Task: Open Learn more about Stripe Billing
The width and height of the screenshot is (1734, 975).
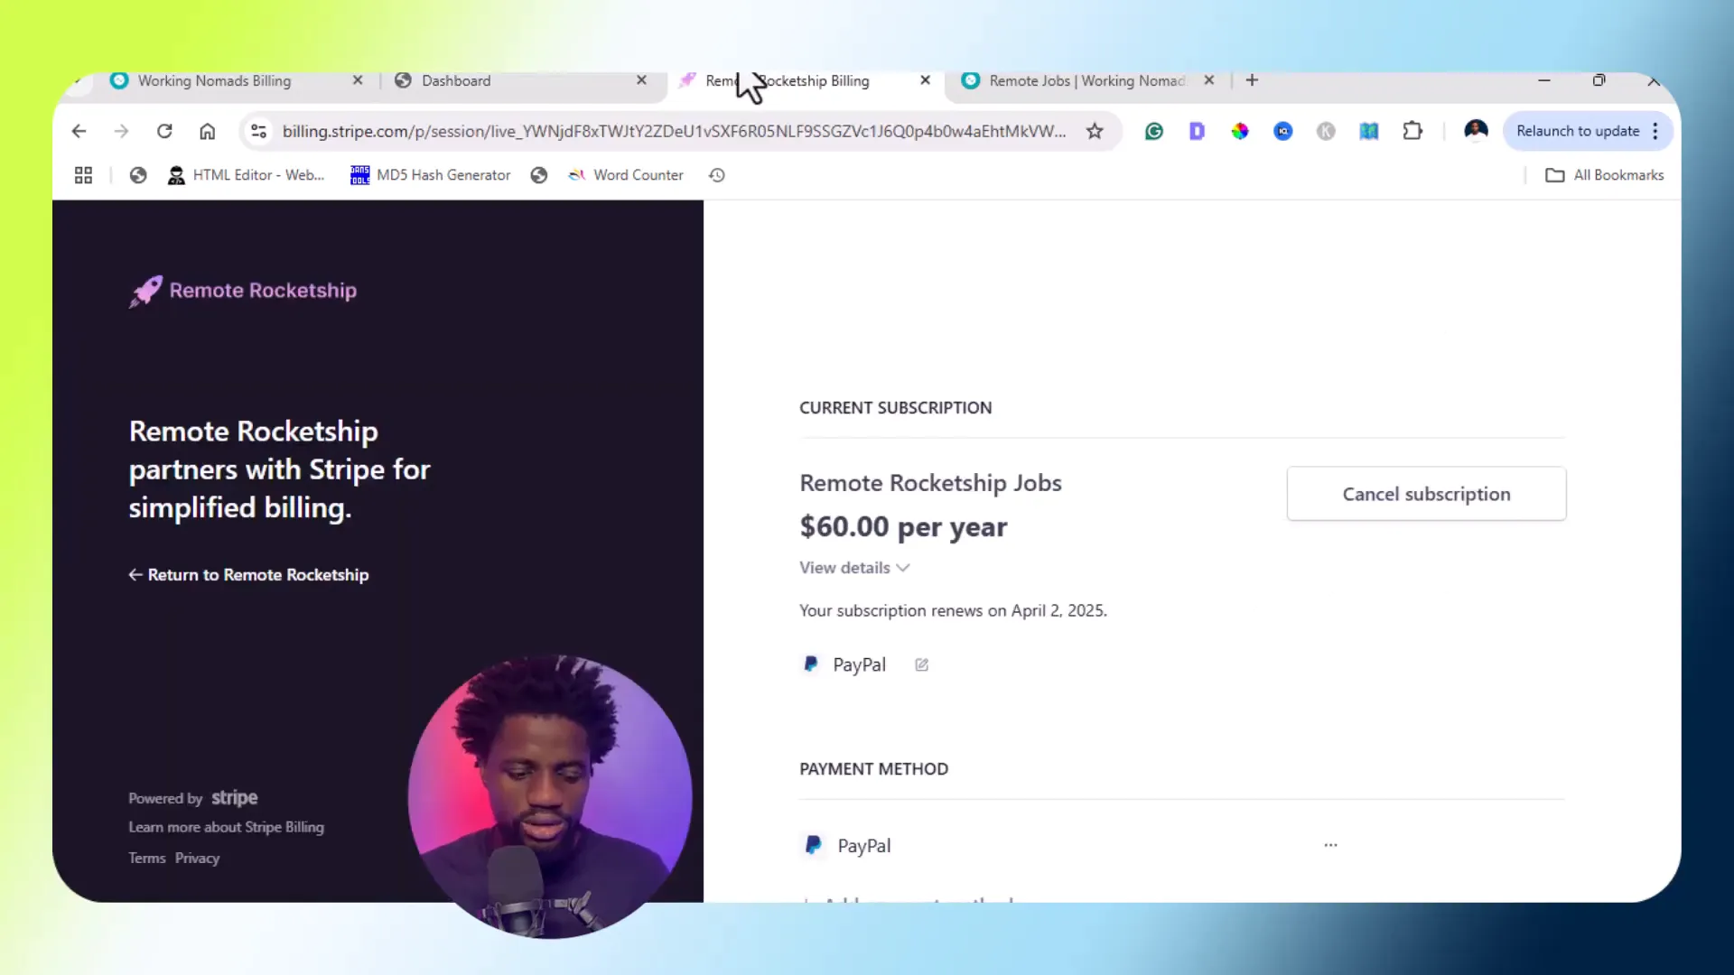Action: click(x=226, y=827)
